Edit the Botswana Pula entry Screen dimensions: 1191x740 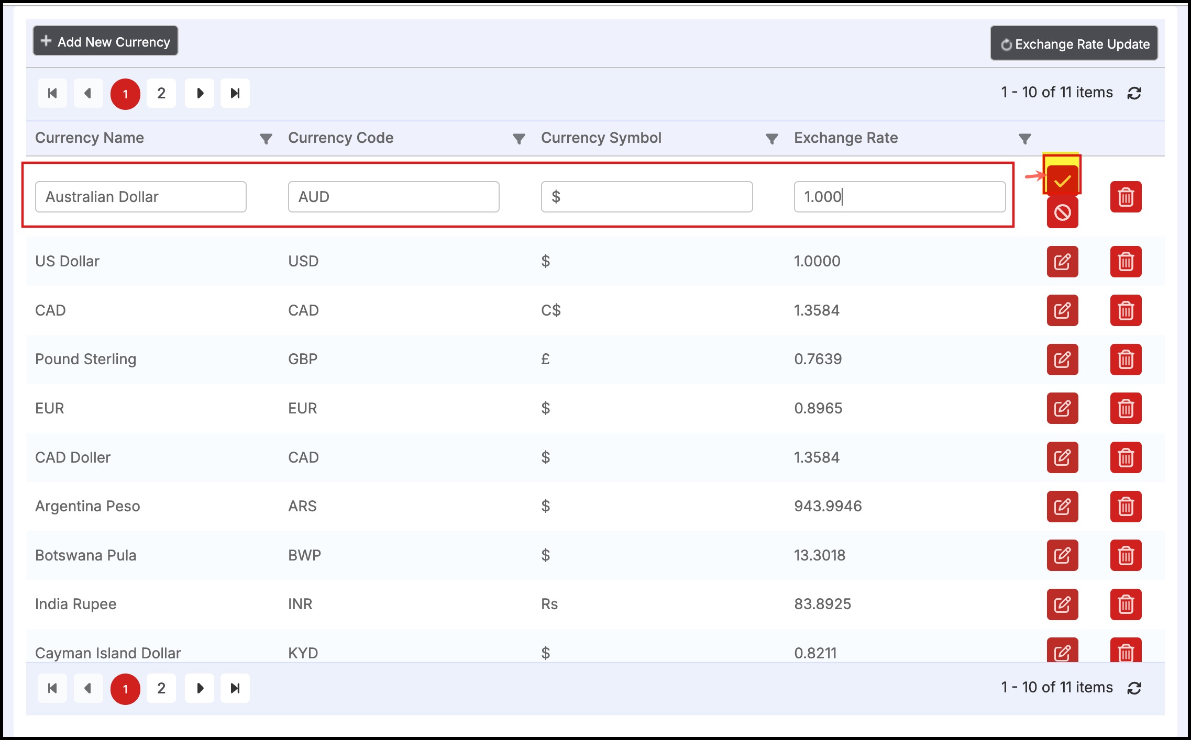point(1062,555)
